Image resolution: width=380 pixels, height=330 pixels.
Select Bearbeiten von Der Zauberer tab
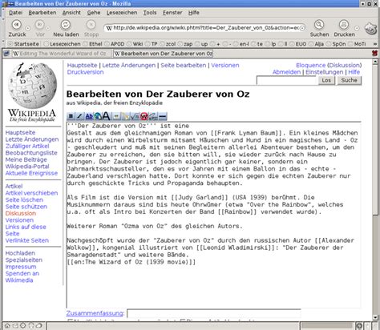[x=163, y=54]
